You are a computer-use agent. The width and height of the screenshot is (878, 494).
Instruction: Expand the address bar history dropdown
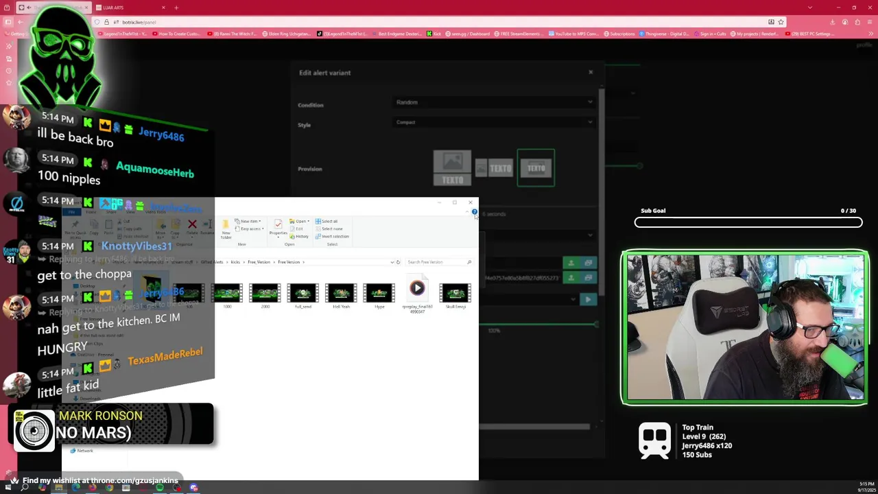pyautogui.click(x=392, y=262)
